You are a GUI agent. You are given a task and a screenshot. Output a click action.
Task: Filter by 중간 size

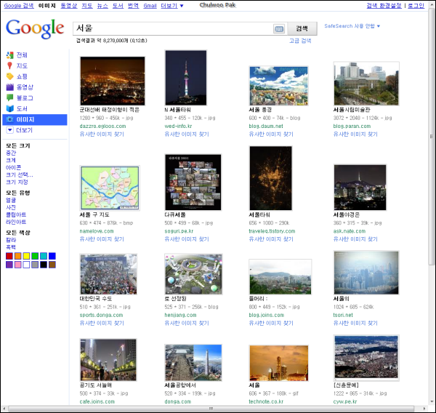click(x=11, y=153)
